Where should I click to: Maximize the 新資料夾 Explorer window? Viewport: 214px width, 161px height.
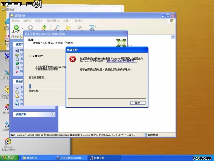[168, 16]
